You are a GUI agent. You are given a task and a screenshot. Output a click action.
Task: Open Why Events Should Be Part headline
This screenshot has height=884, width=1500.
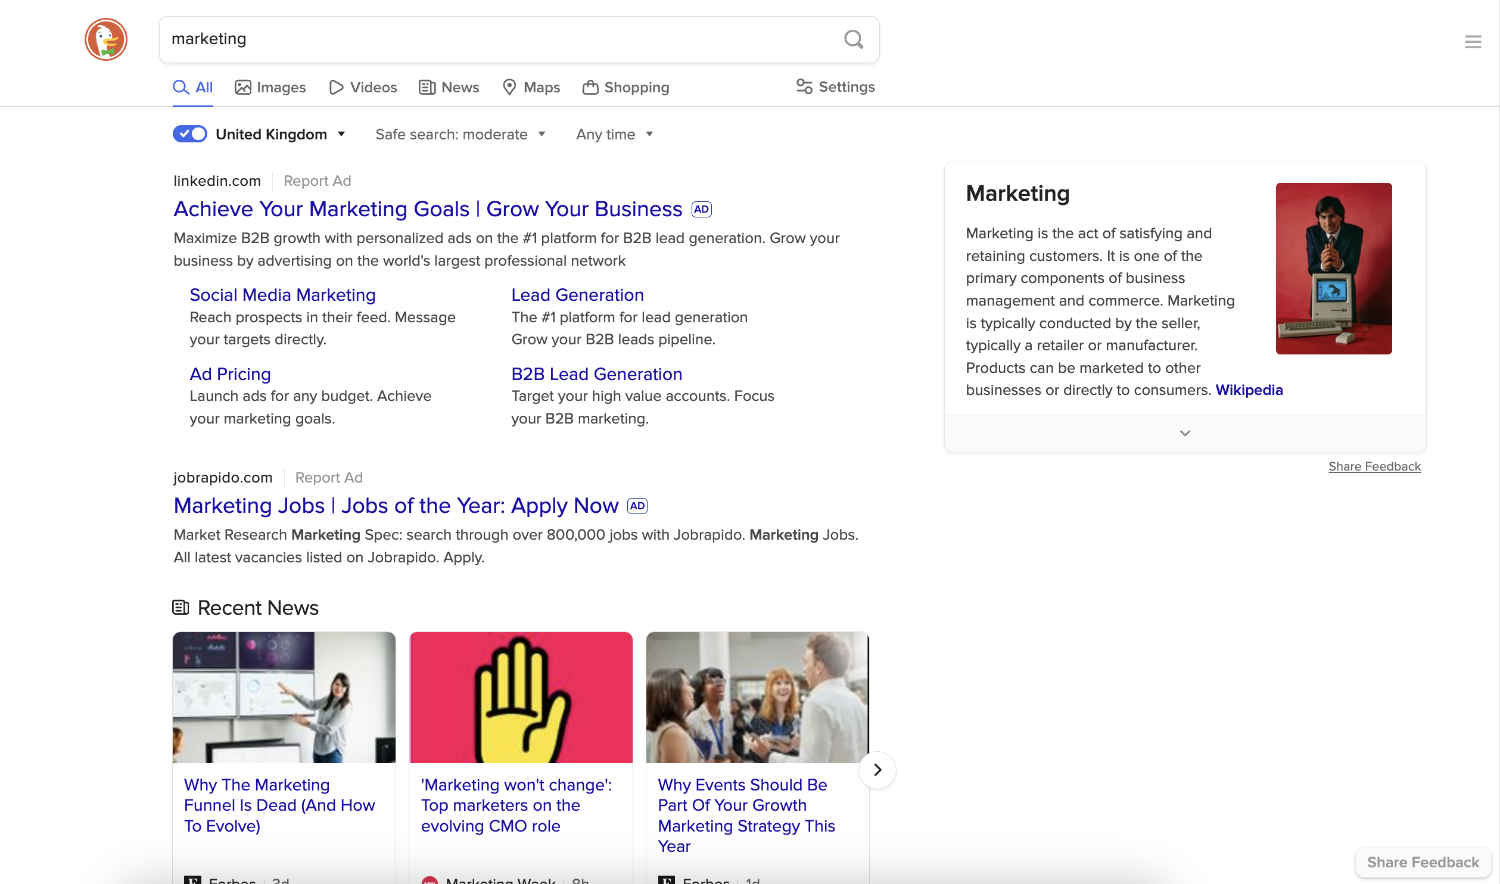746,815
